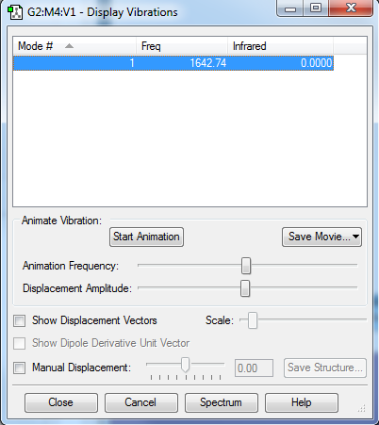Enable Show Displacement Vectors checkbox
Image resolution: width=379 pixels, height=425 pixels.
20,321
